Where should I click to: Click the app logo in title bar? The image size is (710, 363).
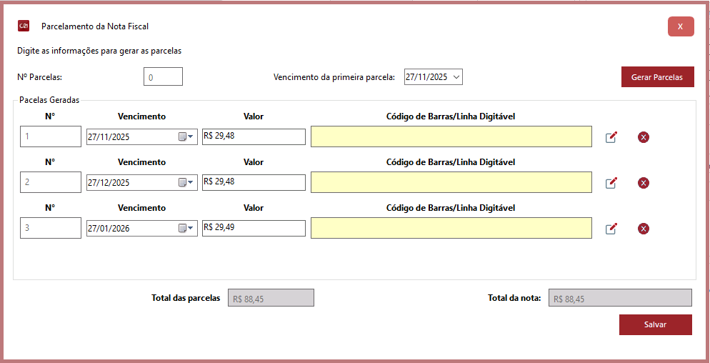point(24,26)
